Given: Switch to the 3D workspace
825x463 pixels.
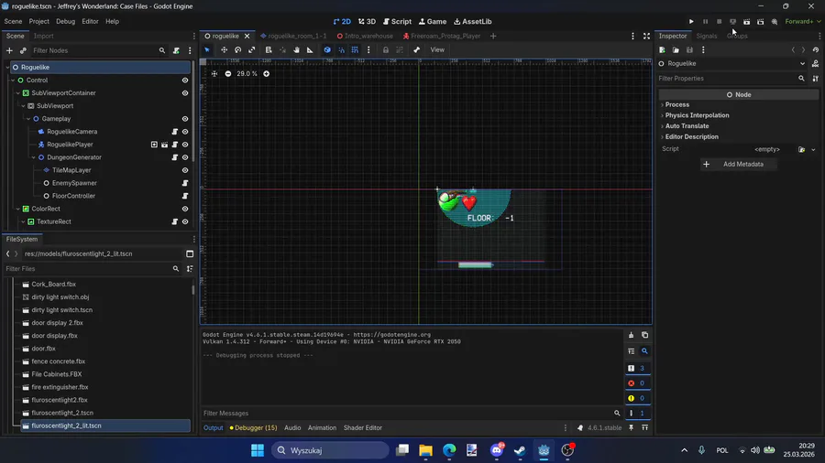Looking at the screenshot, I should point(368,22).
